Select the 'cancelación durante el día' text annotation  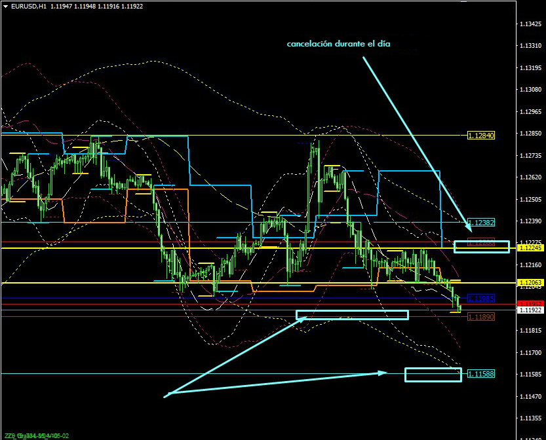[x=339, y=45]
